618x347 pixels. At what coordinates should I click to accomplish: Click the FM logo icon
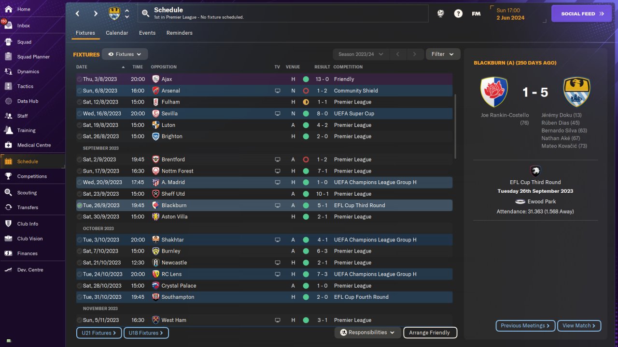476,13
